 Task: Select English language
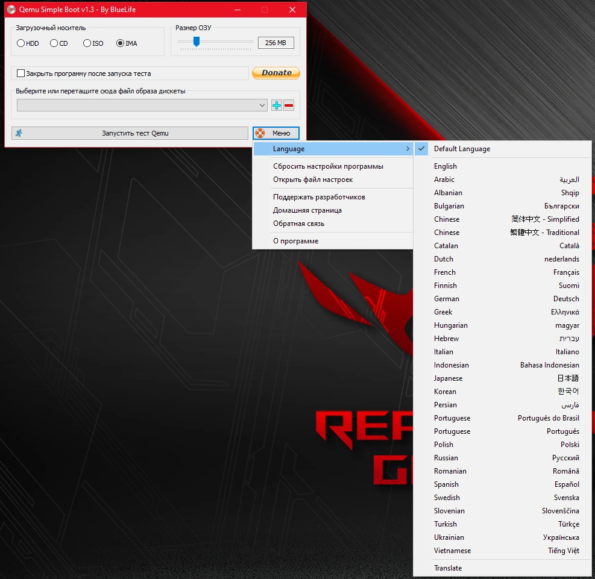click(502, 166)
